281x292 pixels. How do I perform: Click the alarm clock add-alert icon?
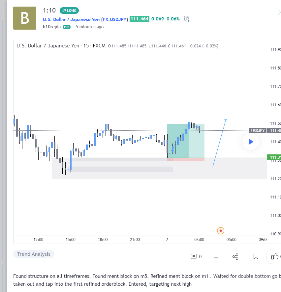tap(187, 19)
